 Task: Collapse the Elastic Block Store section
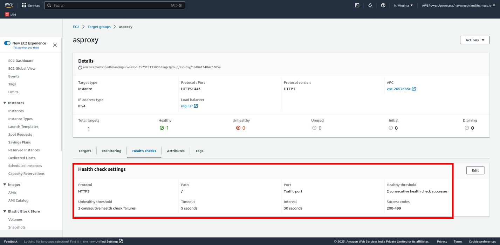click(5, 211)
